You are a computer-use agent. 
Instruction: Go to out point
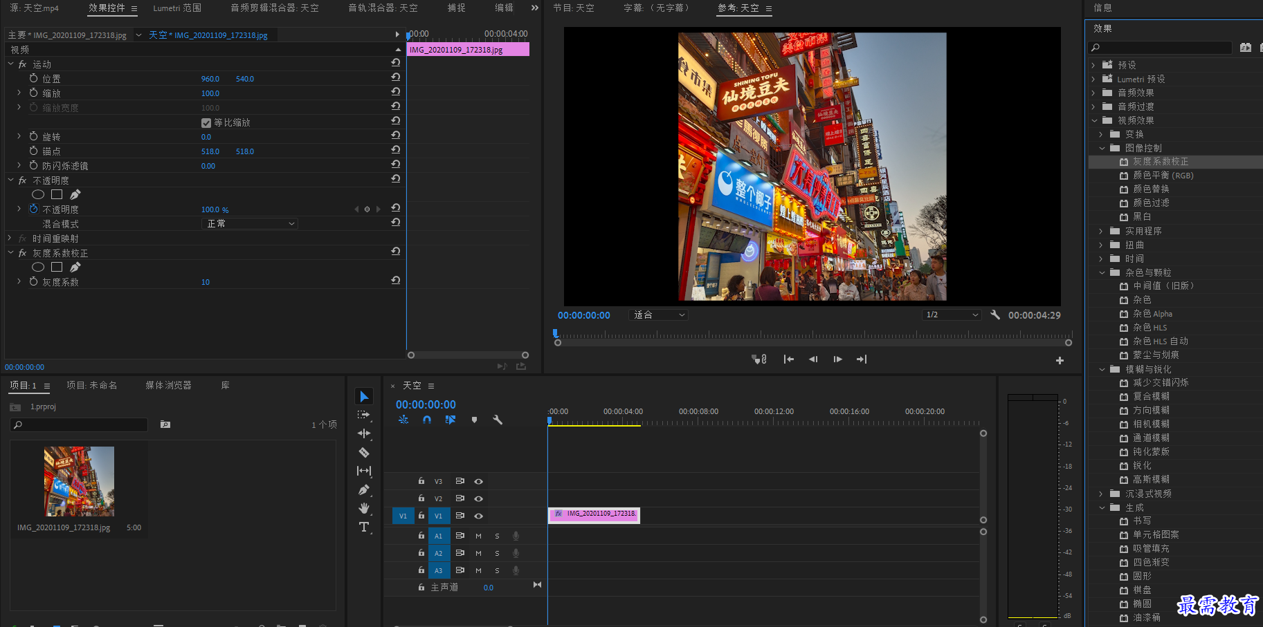coord(862,359)
